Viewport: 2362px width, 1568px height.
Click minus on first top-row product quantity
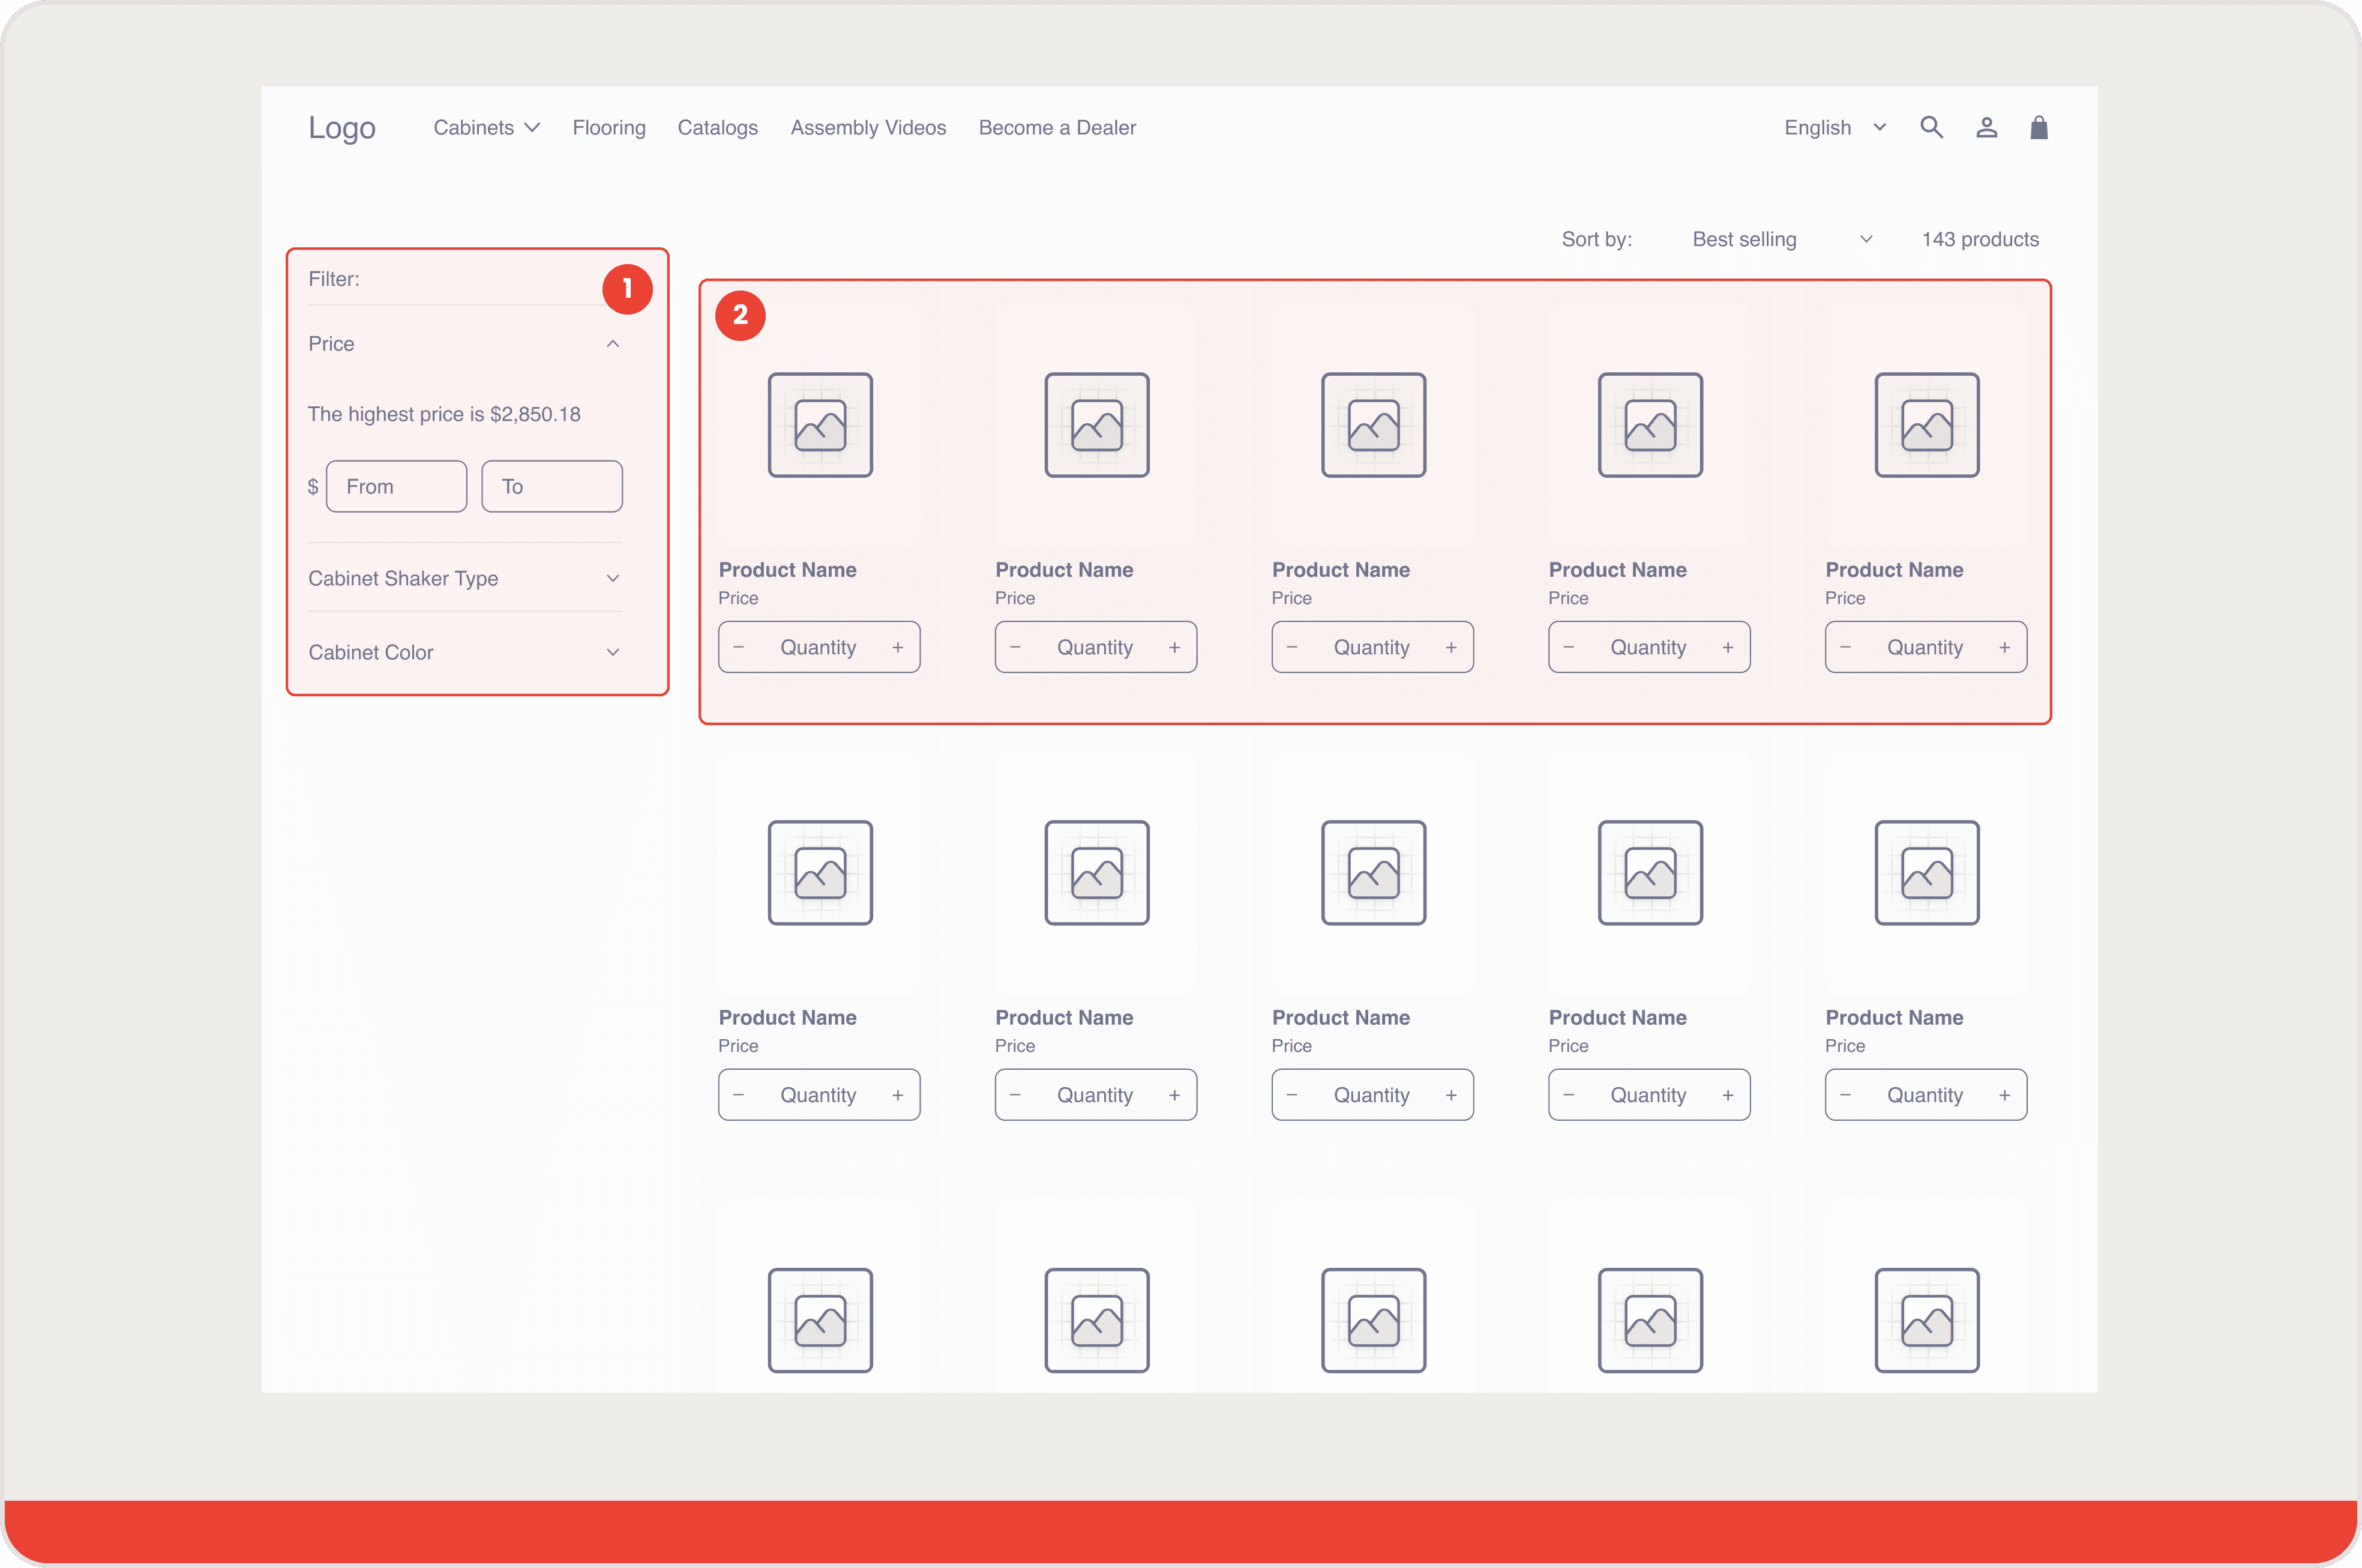739,647
